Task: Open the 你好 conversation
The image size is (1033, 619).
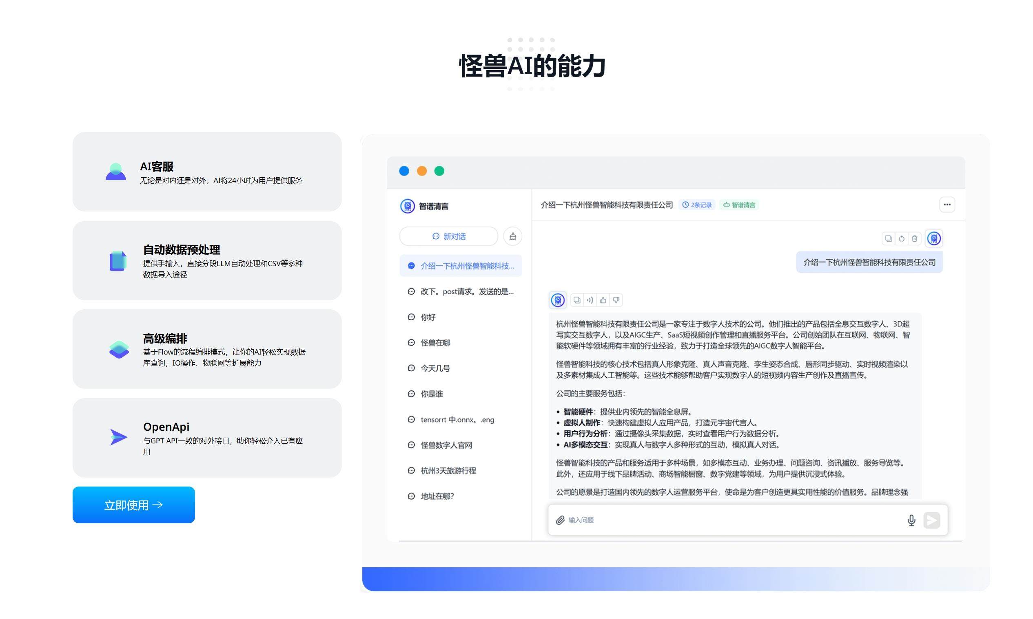Action: tap(461, 317)
